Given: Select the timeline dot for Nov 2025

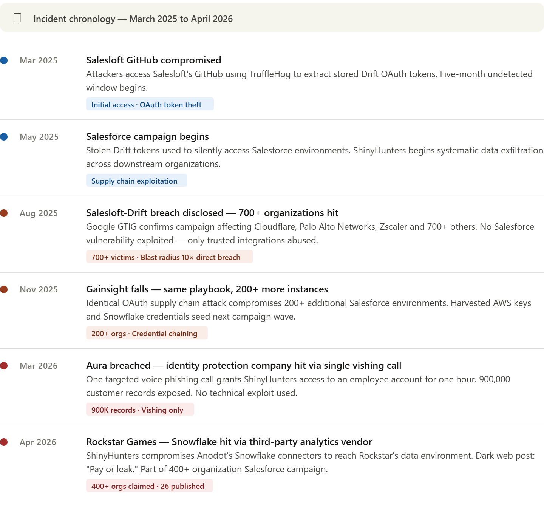Looking at the screenshot, I should click(x=4, y=289).
